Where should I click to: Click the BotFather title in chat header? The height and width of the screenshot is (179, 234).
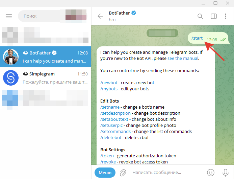coord(120,13)
